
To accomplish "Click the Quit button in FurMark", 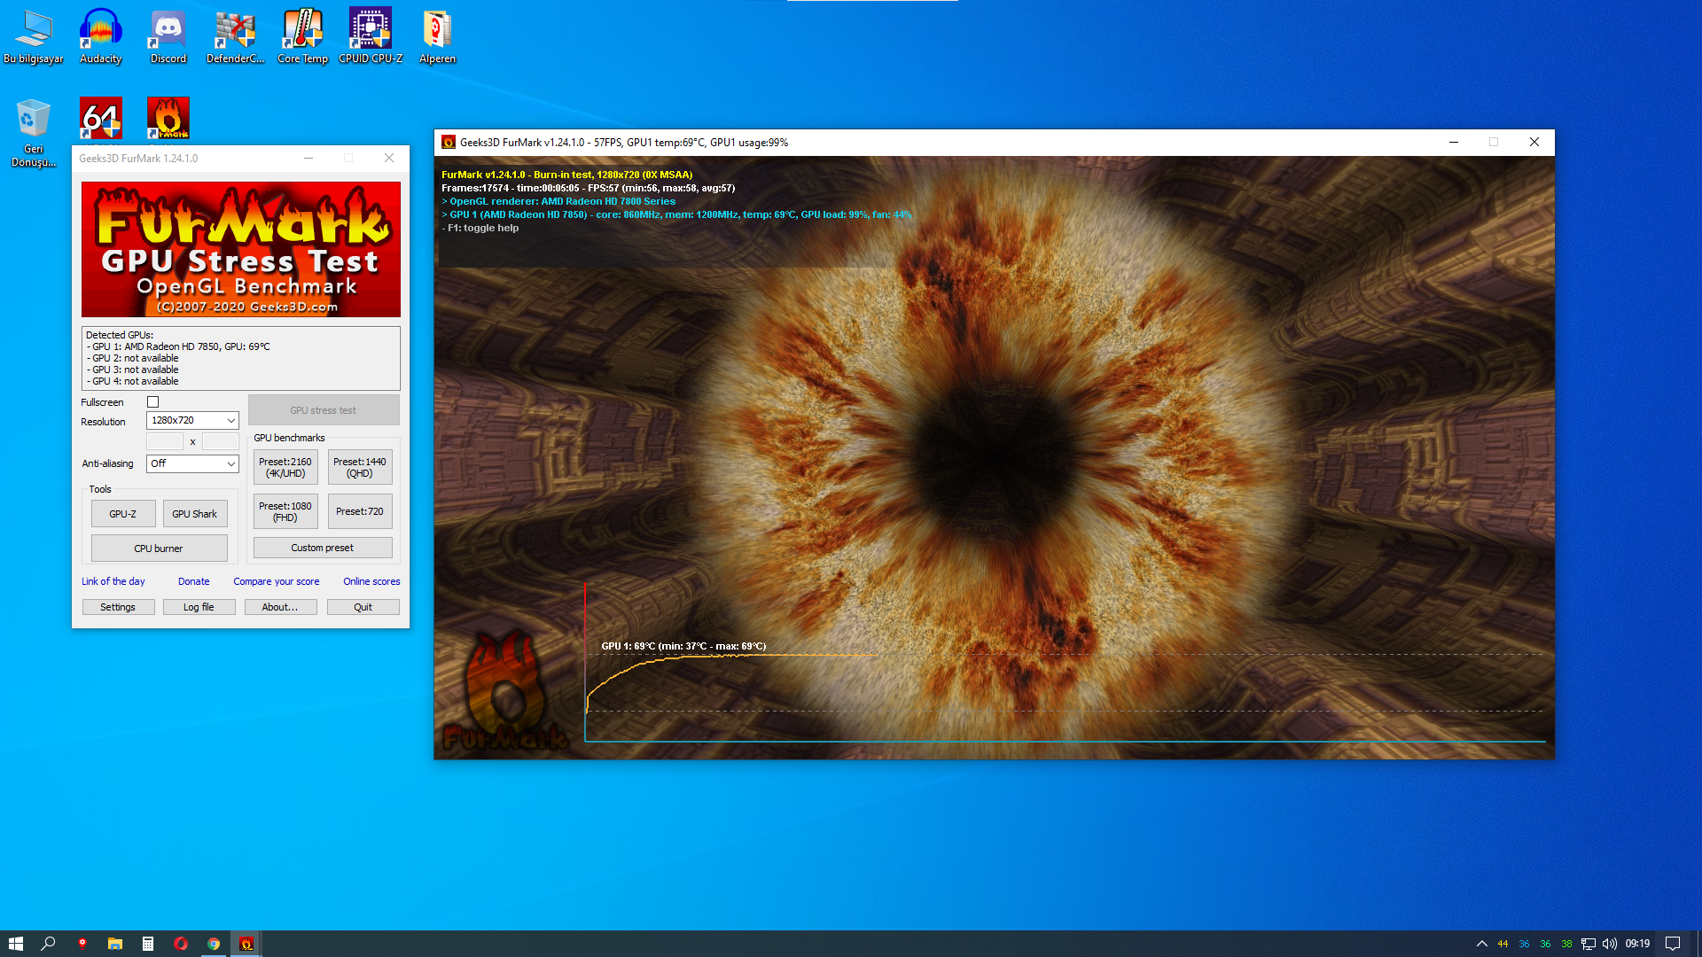I will [x=363, y=607].
